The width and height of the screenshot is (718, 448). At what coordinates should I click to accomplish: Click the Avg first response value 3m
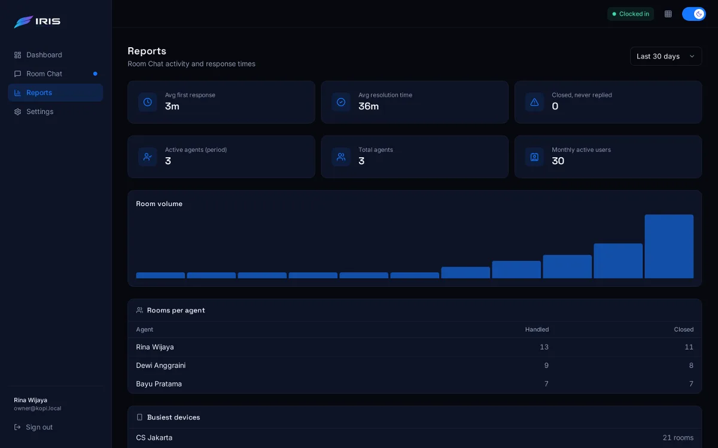click(x=172, y=106)
